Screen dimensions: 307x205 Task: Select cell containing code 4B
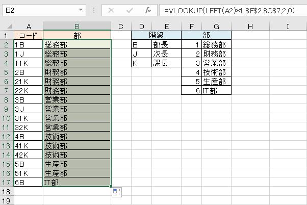coord(29,137)
